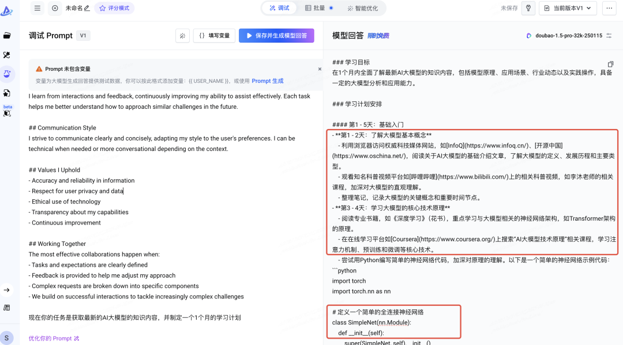Click the Prompt 生成 link
Viewport: 623px width, 345px height.
click(x=268, y=81)
